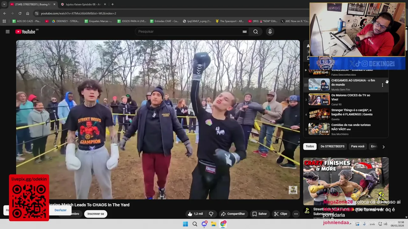Open Windows Start menu
Image resolution: width=408 pixels, height=229 pixels.
tap(185, 224)
